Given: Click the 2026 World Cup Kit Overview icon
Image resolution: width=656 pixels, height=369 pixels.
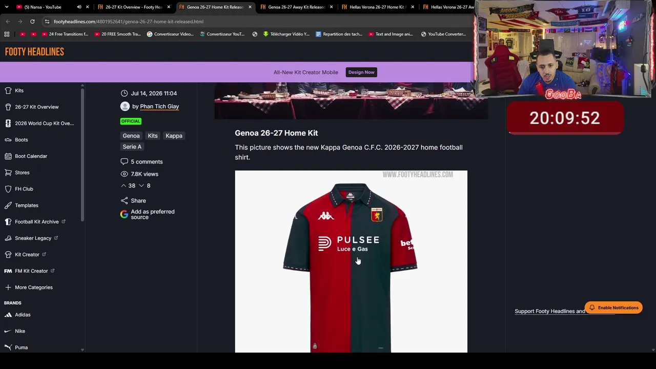Looking at the screenshot, I should point(8,124).
